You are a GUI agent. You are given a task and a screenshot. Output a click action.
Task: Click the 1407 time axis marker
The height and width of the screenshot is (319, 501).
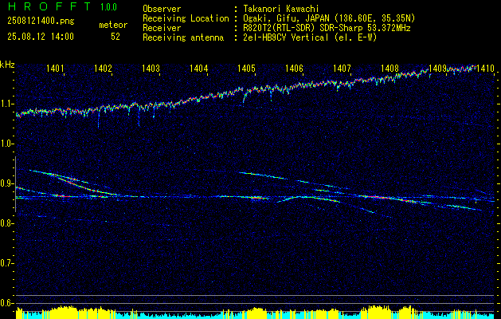342,68
